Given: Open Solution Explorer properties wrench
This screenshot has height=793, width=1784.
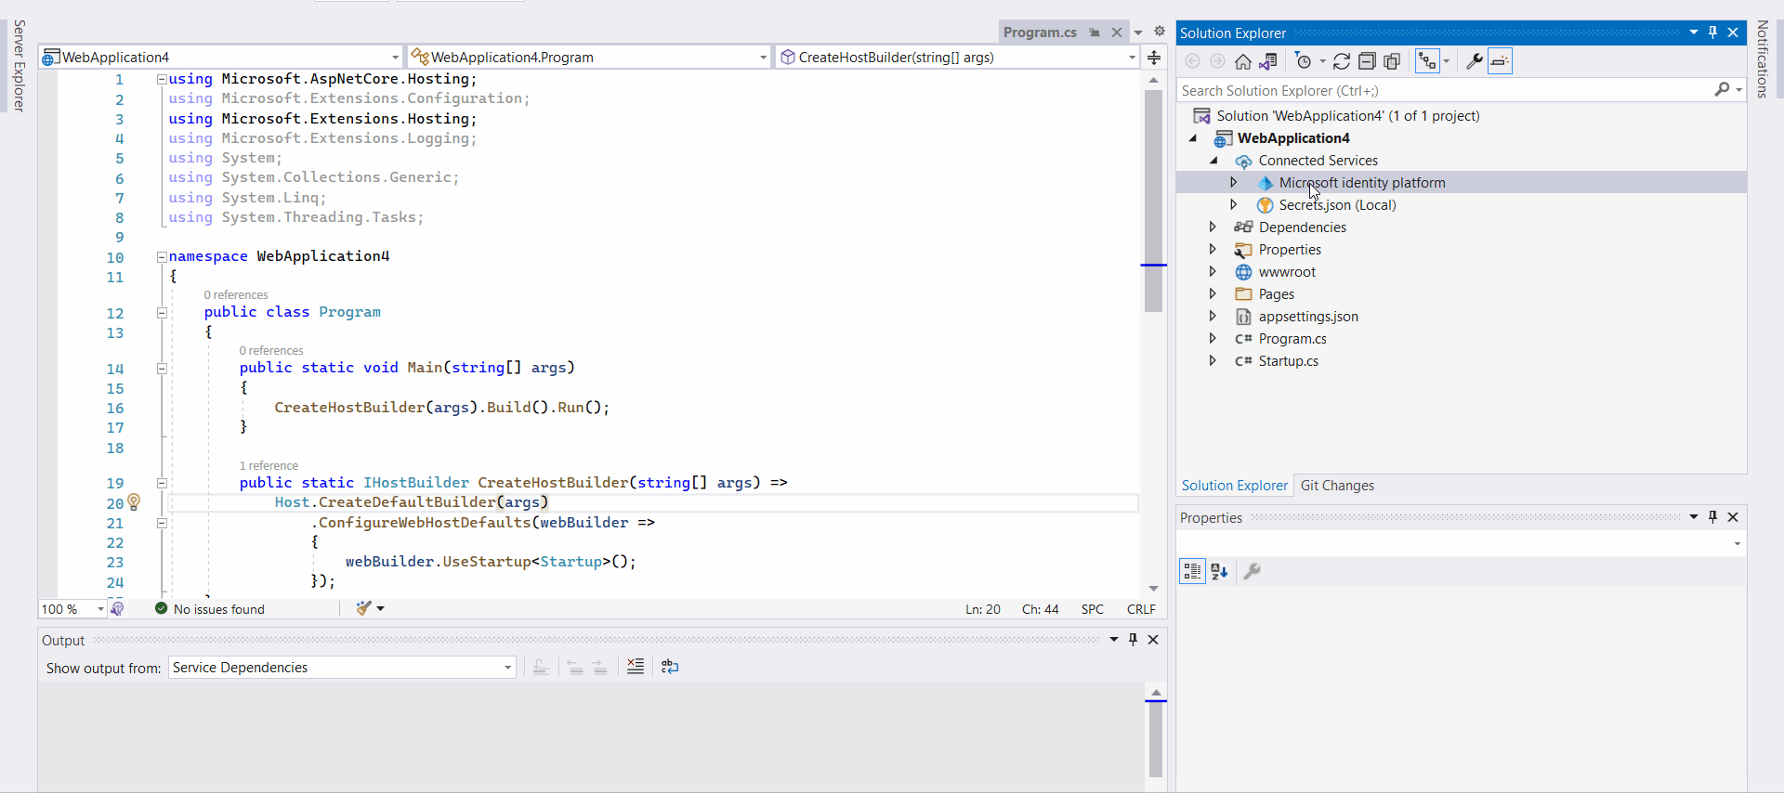Looking at the screenshot, I should (1474, 61).
